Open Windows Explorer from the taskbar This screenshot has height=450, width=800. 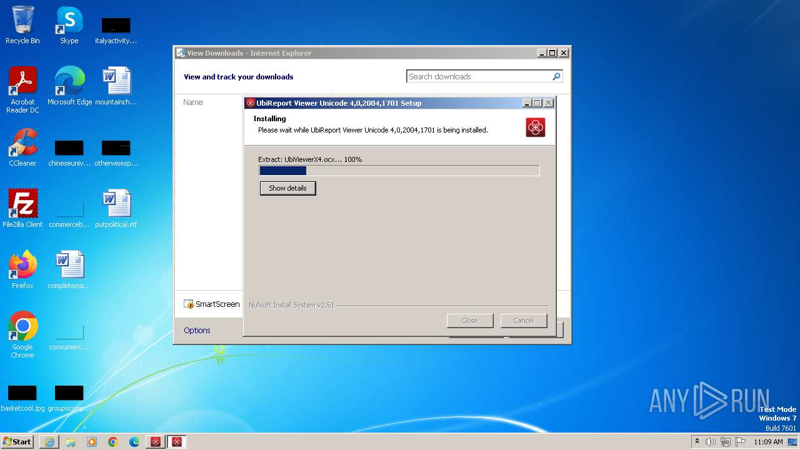point(71,442)
